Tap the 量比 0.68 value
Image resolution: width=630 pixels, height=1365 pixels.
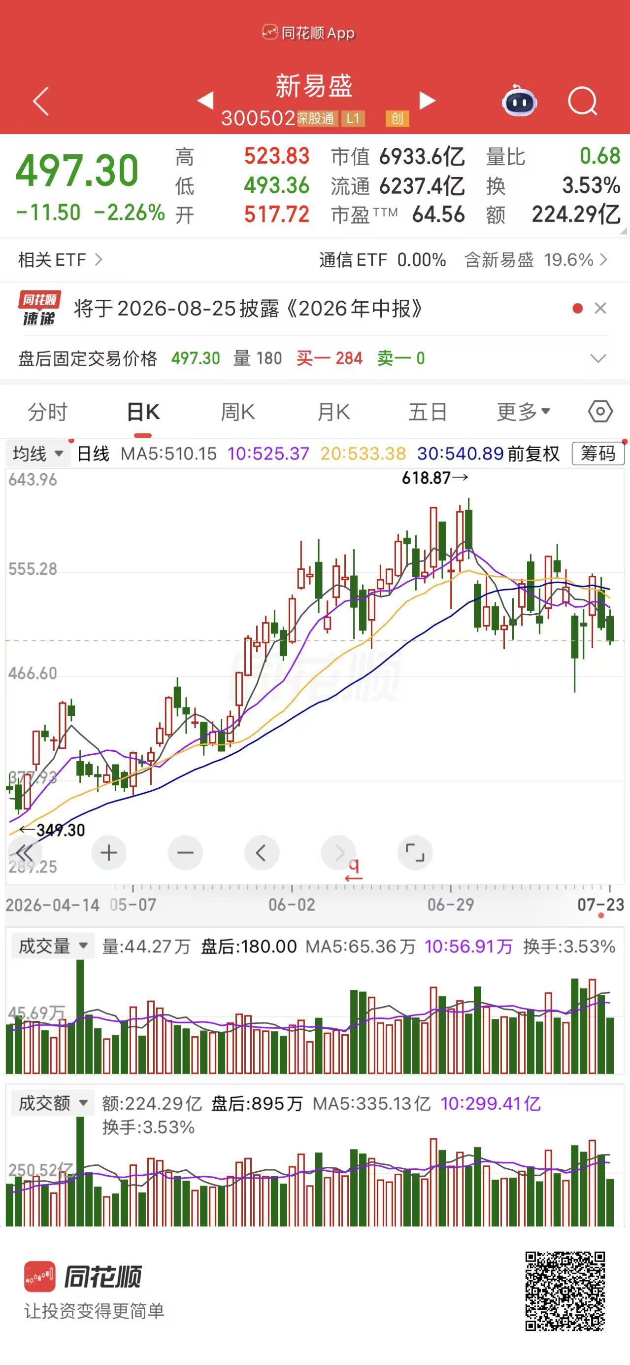(x=600, y=156)
